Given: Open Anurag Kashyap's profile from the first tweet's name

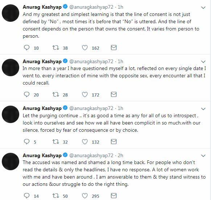Looking at the screenshot, I should click(42, 7).
